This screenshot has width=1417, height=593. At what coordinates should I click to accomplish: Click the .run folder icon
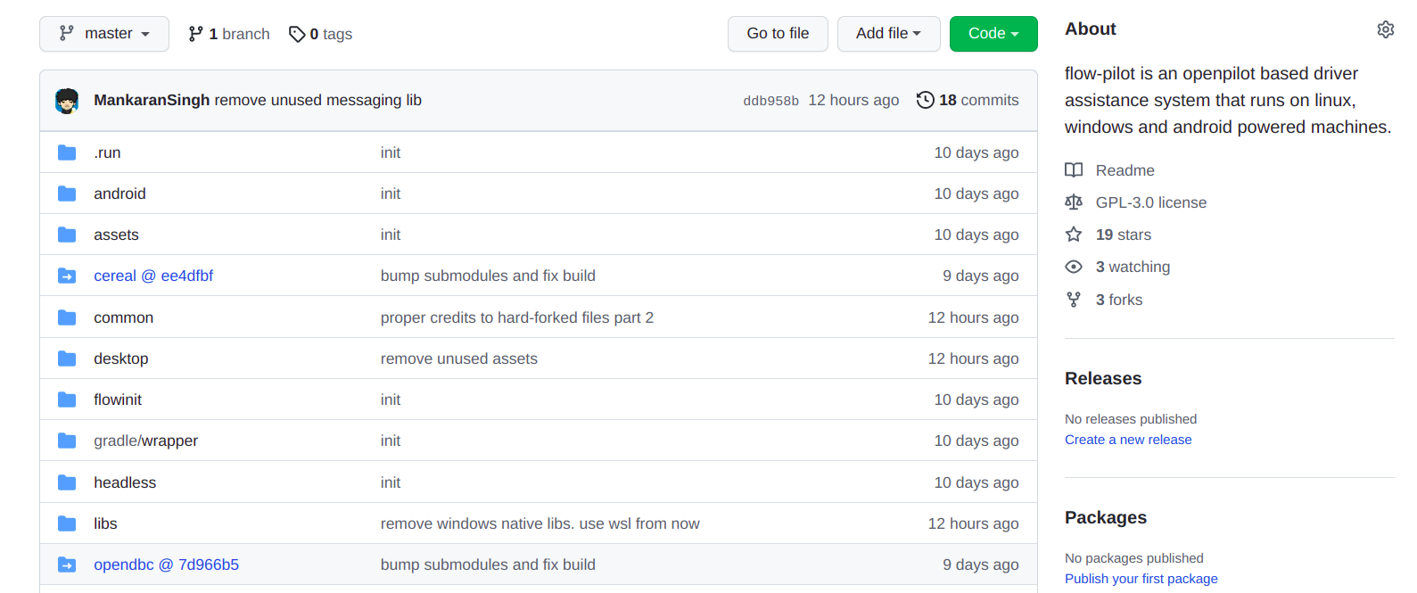tap(67, 152)
